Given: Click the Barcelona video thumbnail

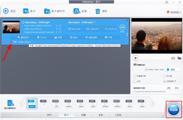Looking at the screenshot, I should (x=11, y=27).
